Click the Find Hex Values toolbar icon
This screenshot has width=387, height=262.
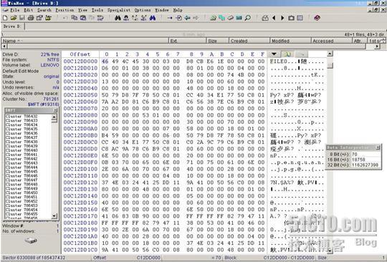(126, 18)
